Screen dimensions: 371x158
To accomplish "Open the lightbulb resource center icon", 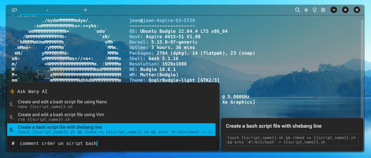I will pos(315,10).
